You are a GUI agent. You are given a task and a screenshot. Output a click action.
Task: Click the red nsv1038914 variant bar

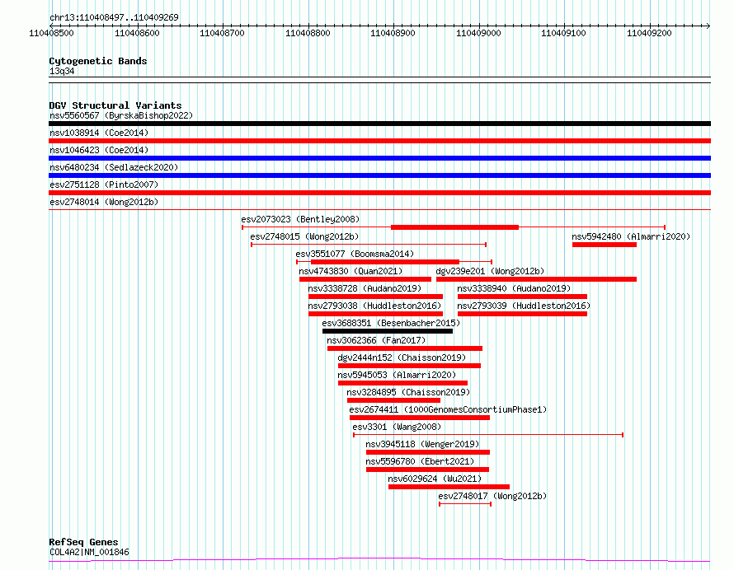[x=379, y=141]
